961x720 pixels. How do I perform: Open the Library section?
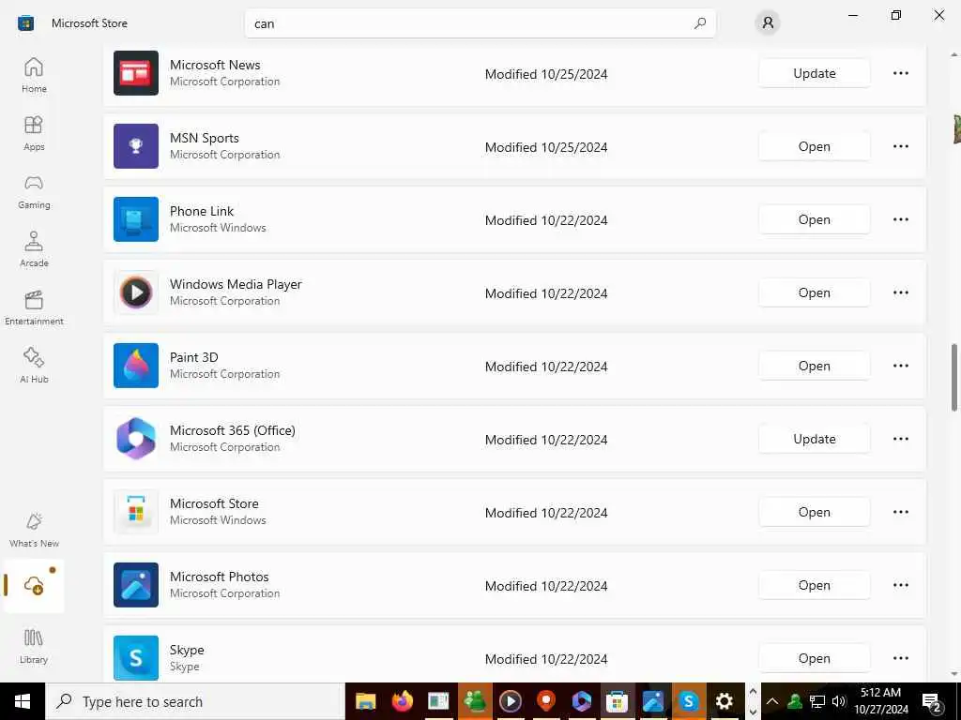pos(34,646)
